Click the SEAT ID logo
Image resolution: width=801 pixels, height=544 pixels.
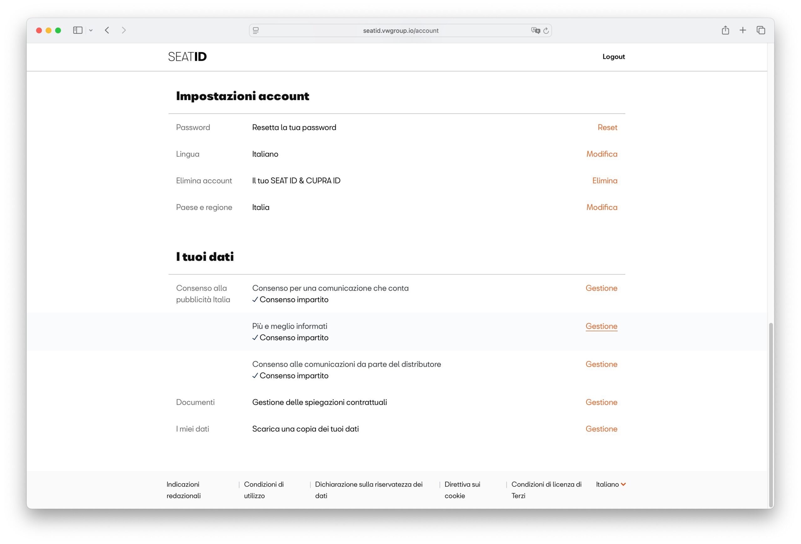point(187,57)
